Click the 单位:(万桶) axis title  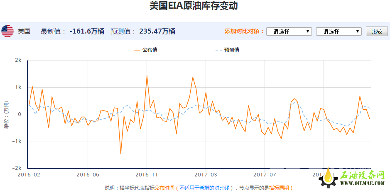coord(6,114)
